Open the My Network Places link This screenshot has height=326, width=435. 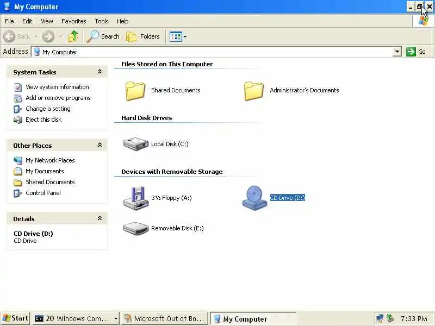tap(50, 160)
